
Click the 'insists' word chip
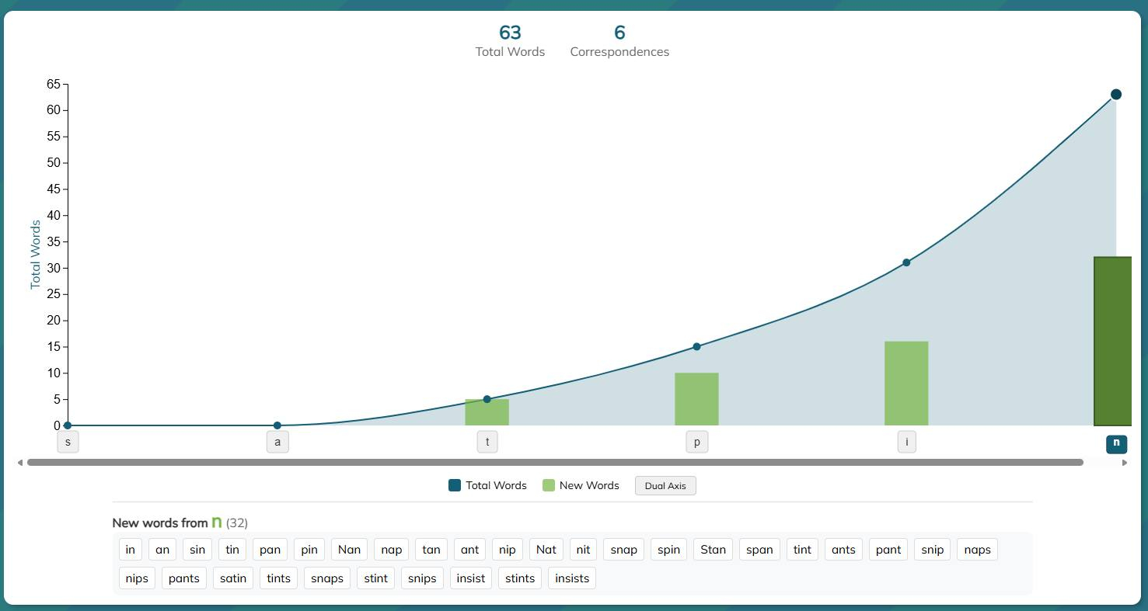572,578
